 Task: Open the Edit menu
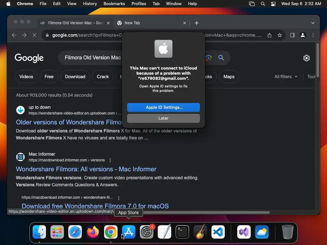coord(57,4)
